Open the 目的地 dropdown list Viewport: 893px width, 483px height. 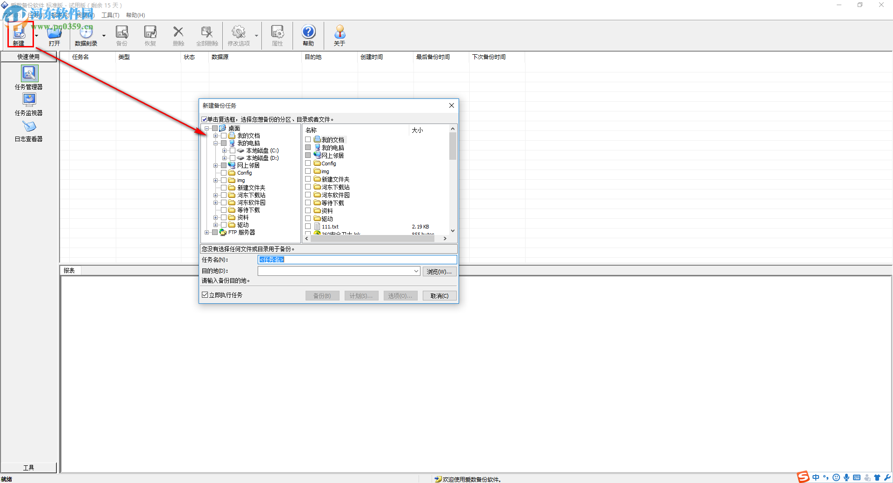coord(416,271)
